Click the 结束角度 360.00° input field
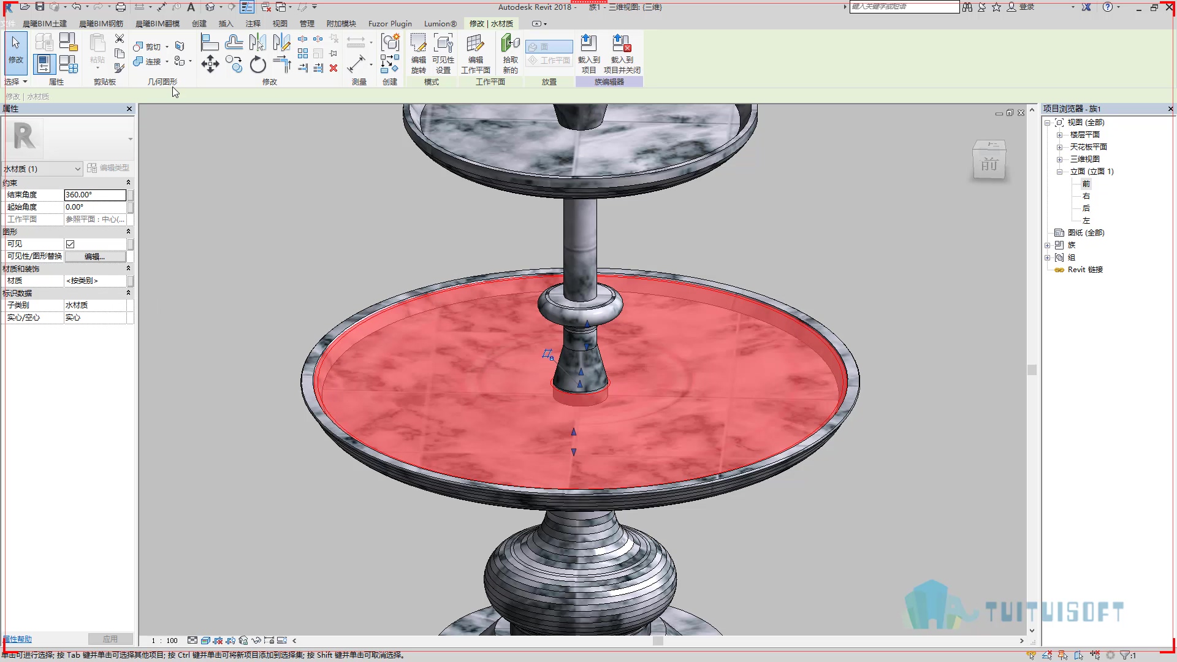 coord(95,195)
